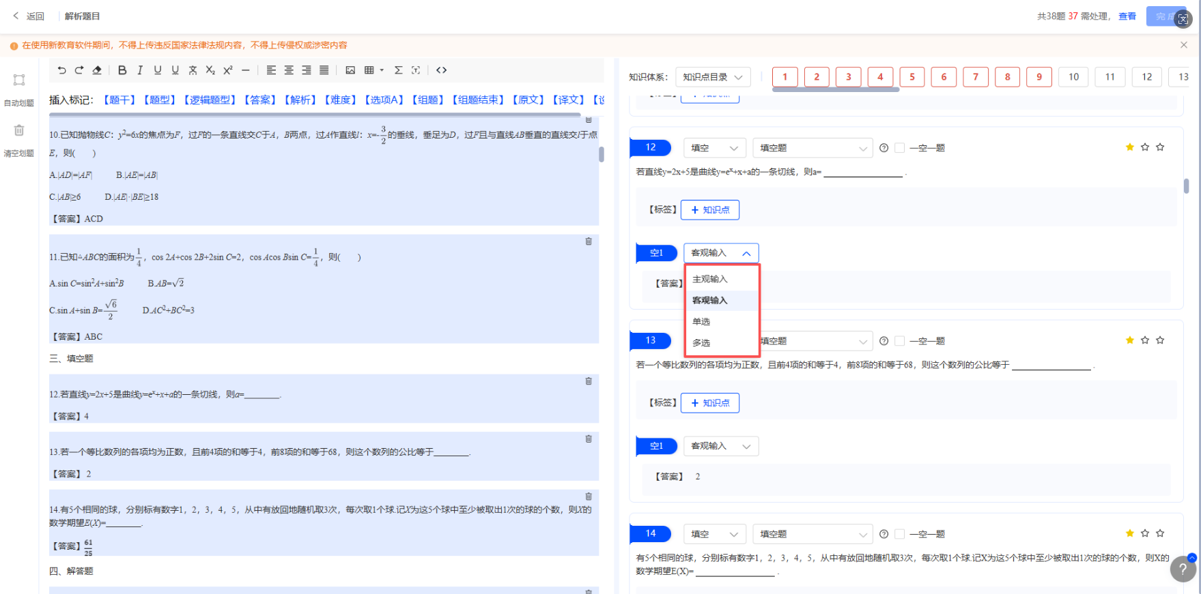Delete question 14 block with trash icon
Viewport: 1201px width, 594px height.
[589, 496]
